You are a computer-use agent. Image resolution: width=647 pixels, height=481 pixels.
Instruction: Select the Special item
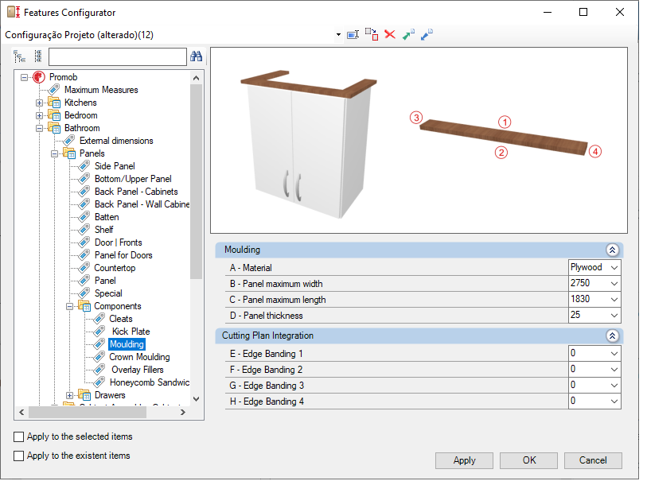pos(108,293)
